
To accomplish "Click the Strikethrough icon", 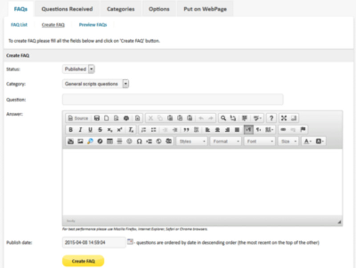I will click(x=100, y=130).
